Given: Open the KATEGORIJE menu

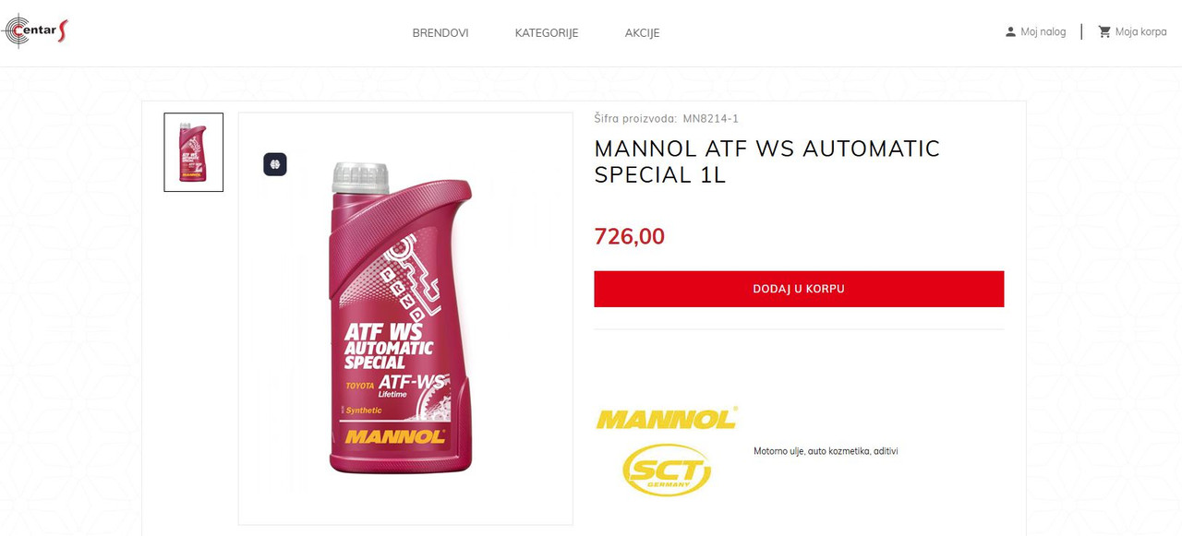Looking at the screenshot, I should click(x=547, y=32).
